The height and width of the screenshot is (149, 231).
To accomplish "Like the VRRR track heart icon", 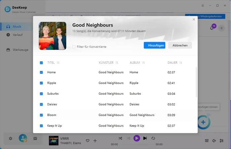I will [x=88, y=141].
